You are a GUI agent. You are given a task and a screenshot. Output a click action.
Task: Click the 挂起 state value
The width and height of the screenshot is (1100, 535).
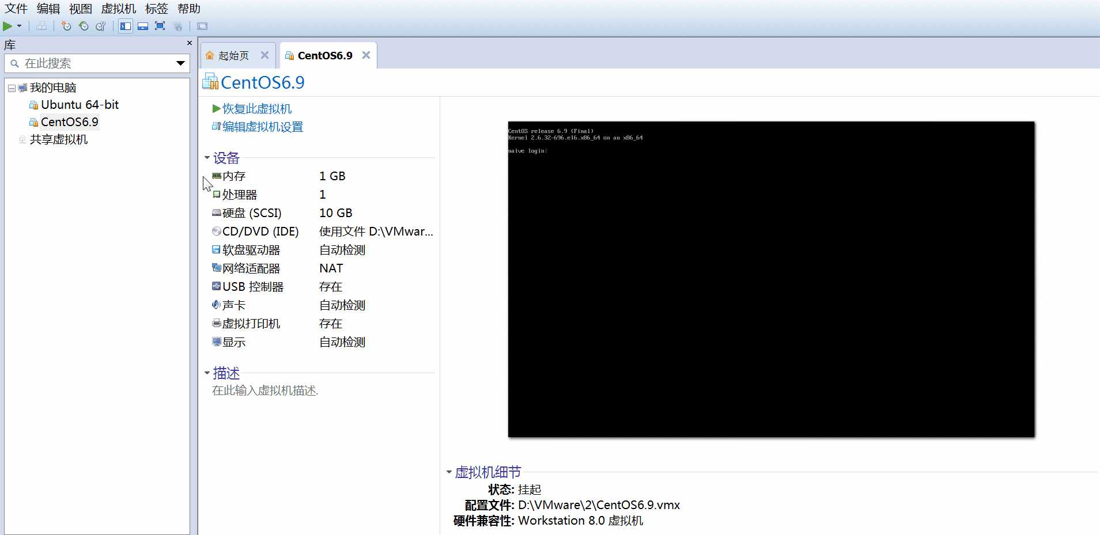tap(530, 490)
